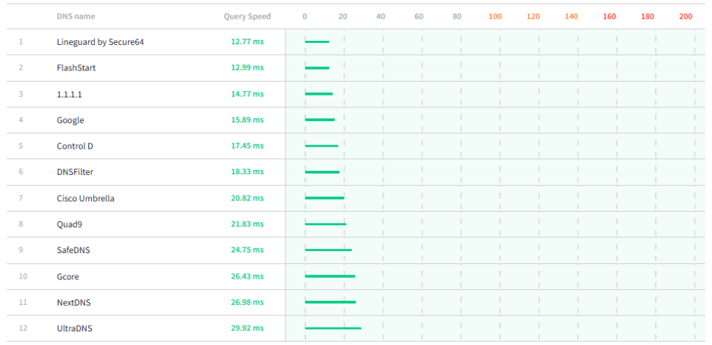Select the DNSFilter DNS name
Screen dimensions: 712x345
point(75,172)
